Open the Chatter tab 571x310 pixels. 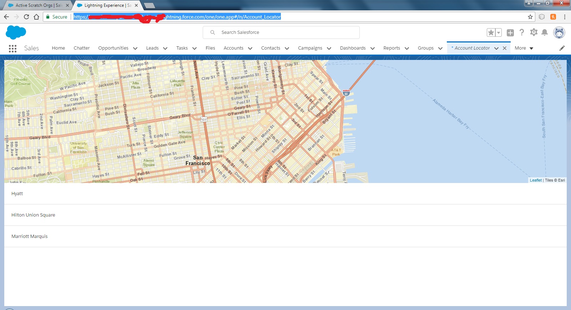[82, 48]
